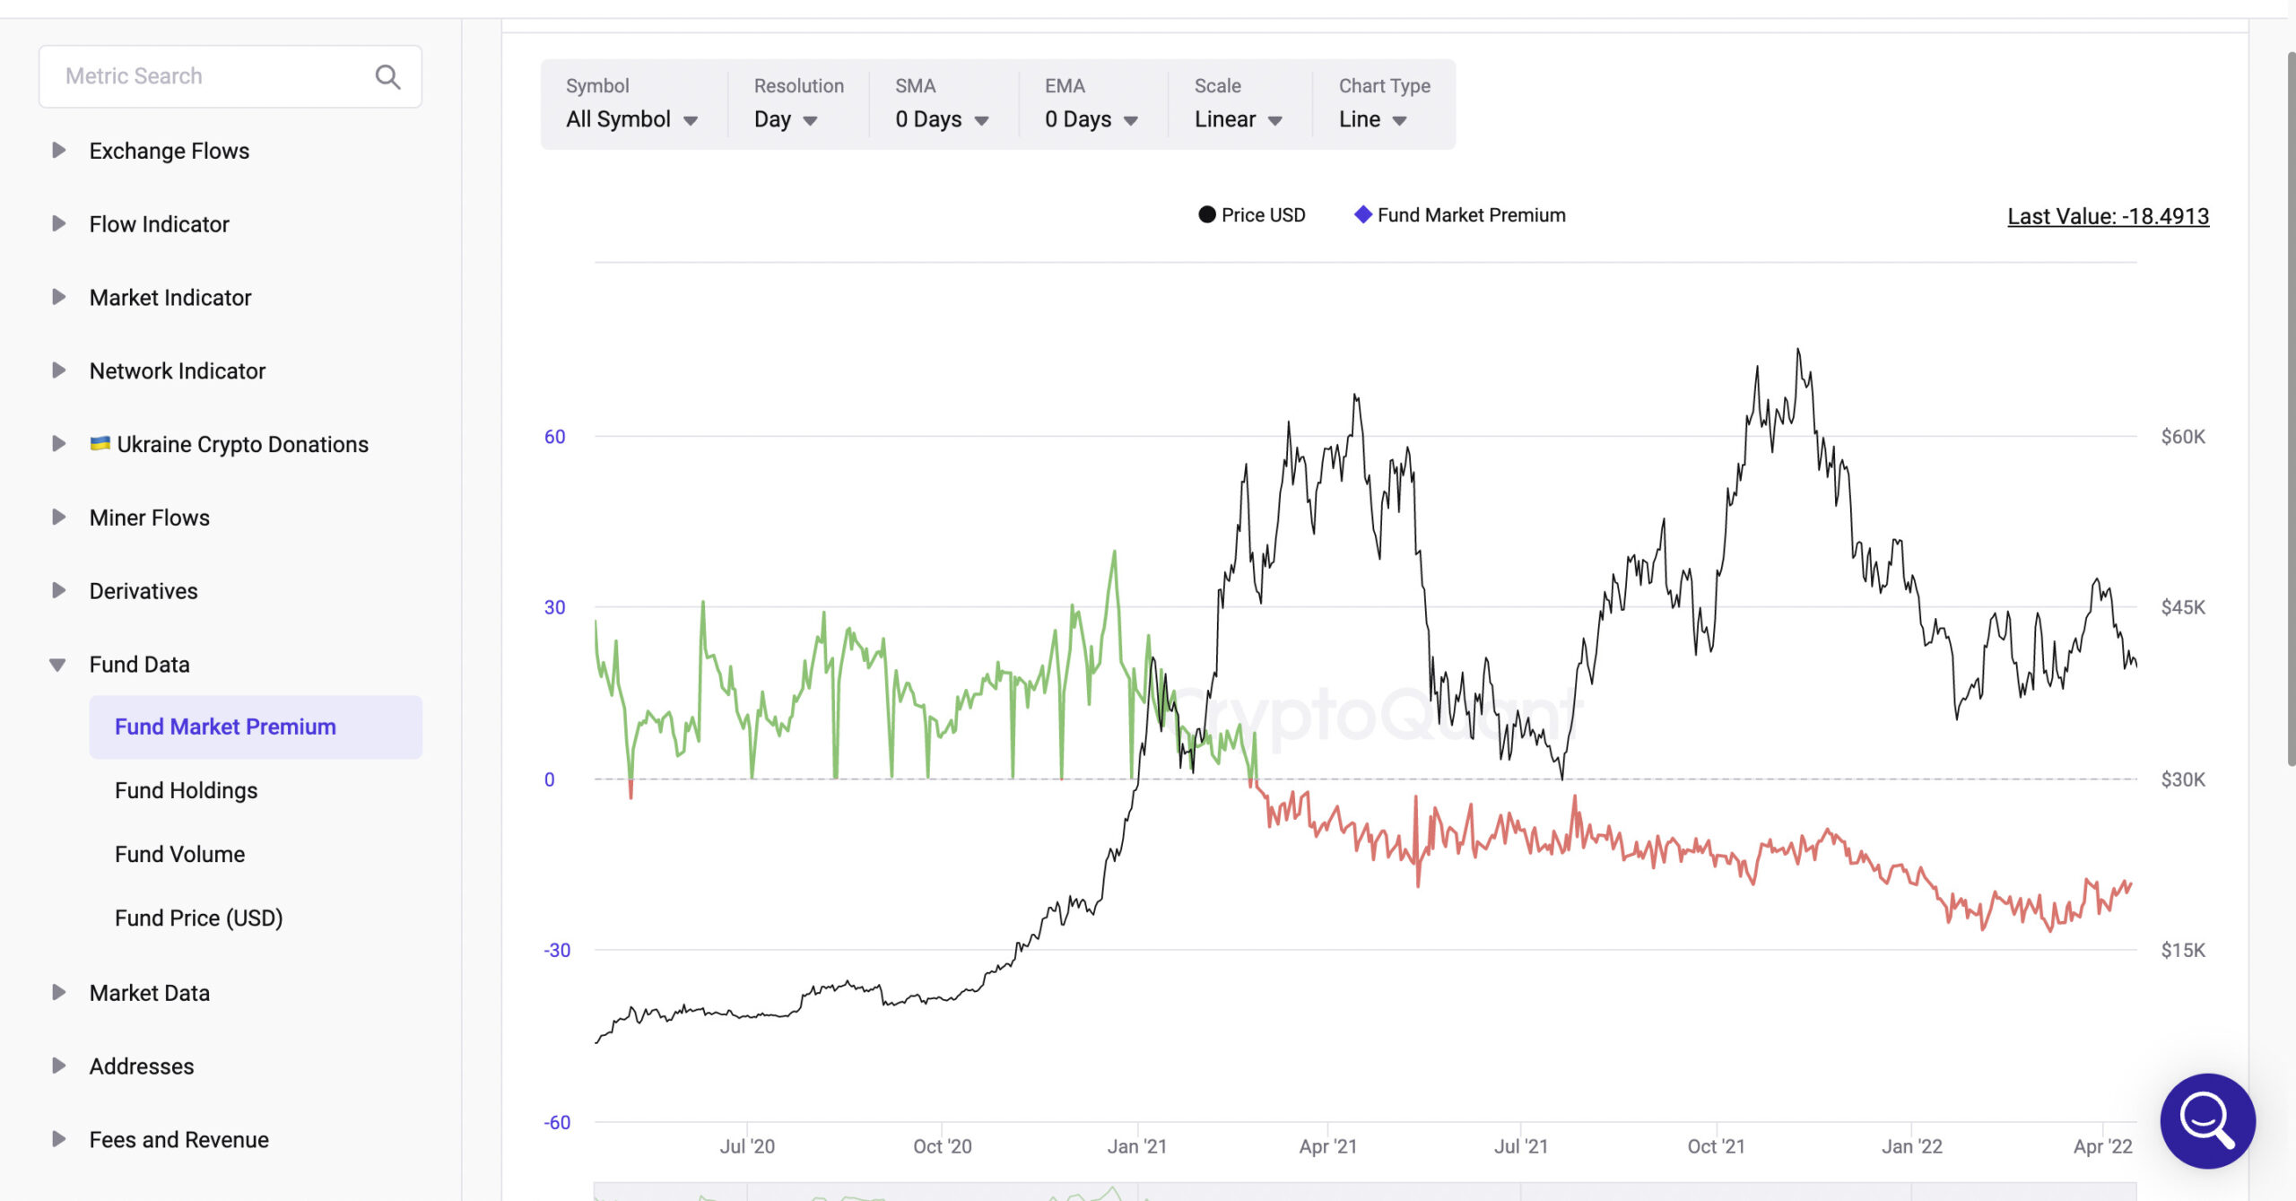Toggle Fund Market Premium legend series

click(x=1459, y=215)
